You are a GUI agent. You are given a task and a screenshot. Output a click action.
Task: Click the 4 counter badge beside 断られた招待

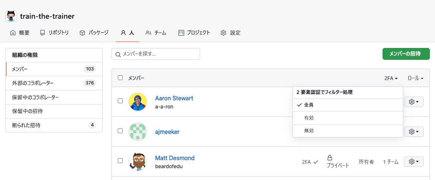point(92,125)
